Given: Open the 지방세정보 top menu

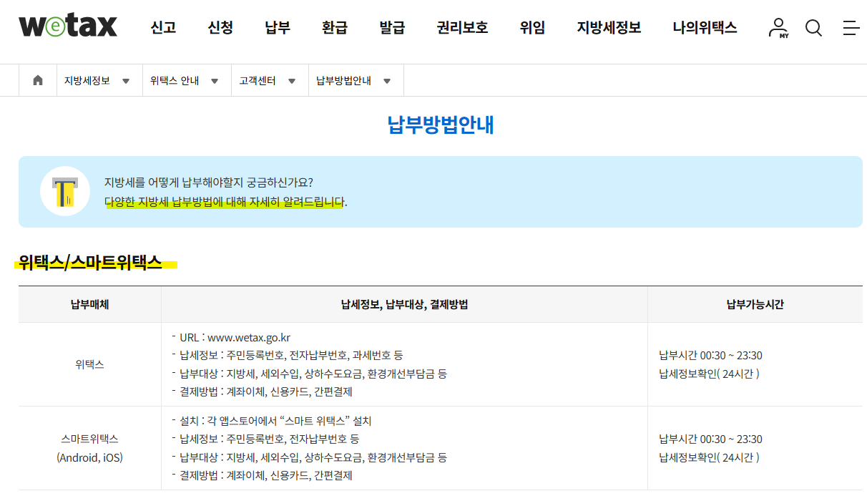Looking at the screenshot, I should click(x=609, y=28).
